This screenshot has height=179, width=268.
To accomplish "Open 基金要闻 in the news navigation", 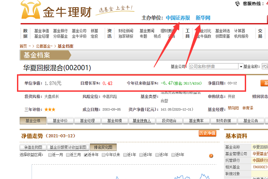I will 147,31.
